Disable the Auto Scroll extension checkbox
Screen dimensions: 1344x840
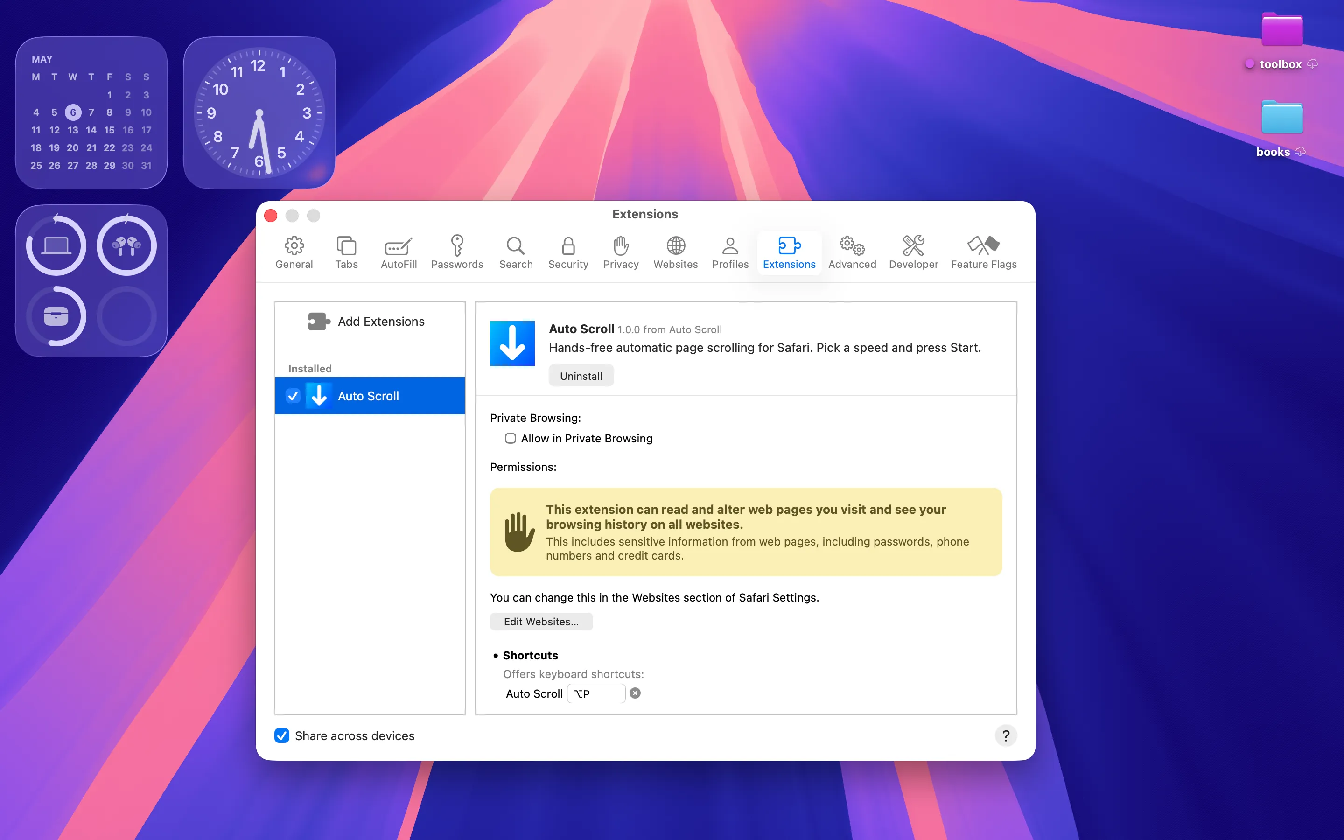tap(293, 396)
